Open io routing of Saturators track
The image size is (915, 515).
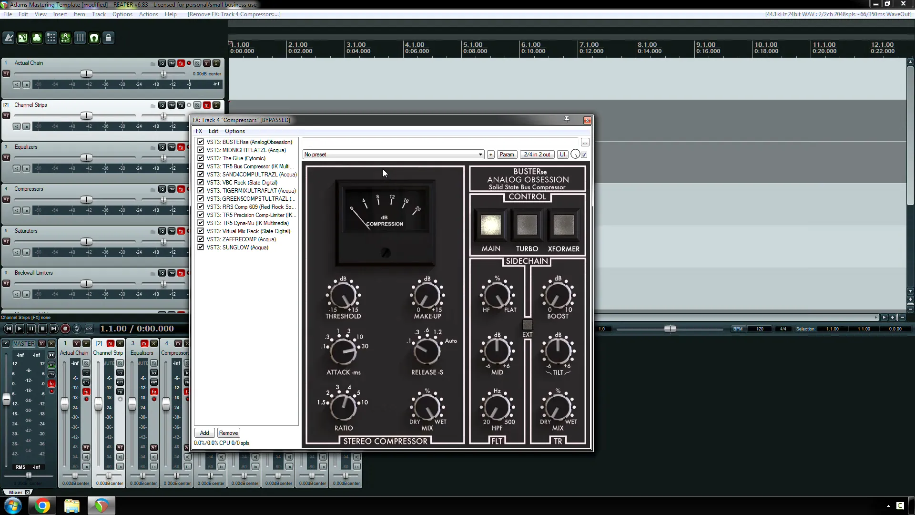click(x=162, y=231)
